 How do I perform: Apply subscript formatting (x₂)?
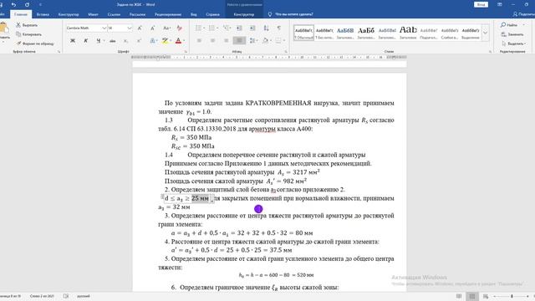[x=125, y=41]
